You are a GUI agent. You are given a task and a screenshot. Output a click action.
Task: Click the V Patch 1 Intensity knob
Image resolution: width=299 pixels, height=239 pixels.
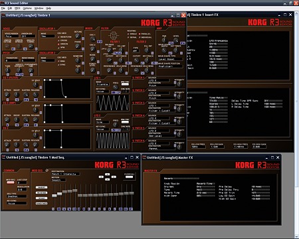click(x=179, y=84)
